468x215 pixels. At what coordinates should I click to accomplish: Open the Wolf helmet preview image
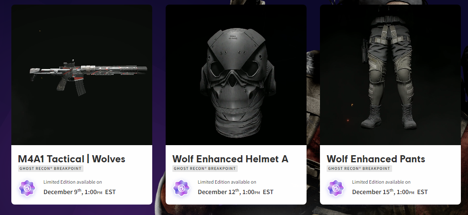(x=236, y=75)
